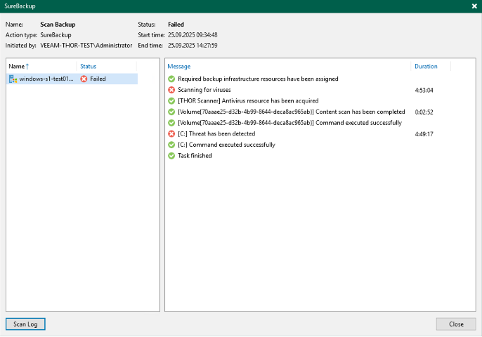The width and height of the screenshot is (482, 337).
Task: Sort the list by the Status column header
Action: pyautogui.click(x=89, y=66)
